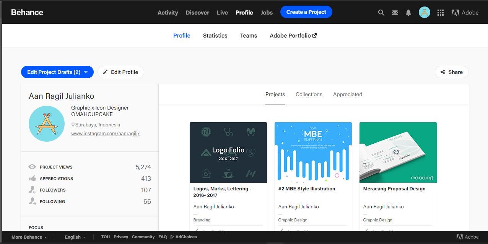
Task: Open the messages envelope icon
Action: (x=395, y=13)
